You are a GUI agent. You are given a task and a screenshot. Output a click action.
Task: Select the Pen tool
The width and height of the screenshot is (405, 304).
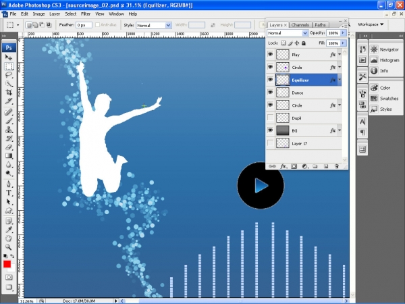[x=9, y=184]
